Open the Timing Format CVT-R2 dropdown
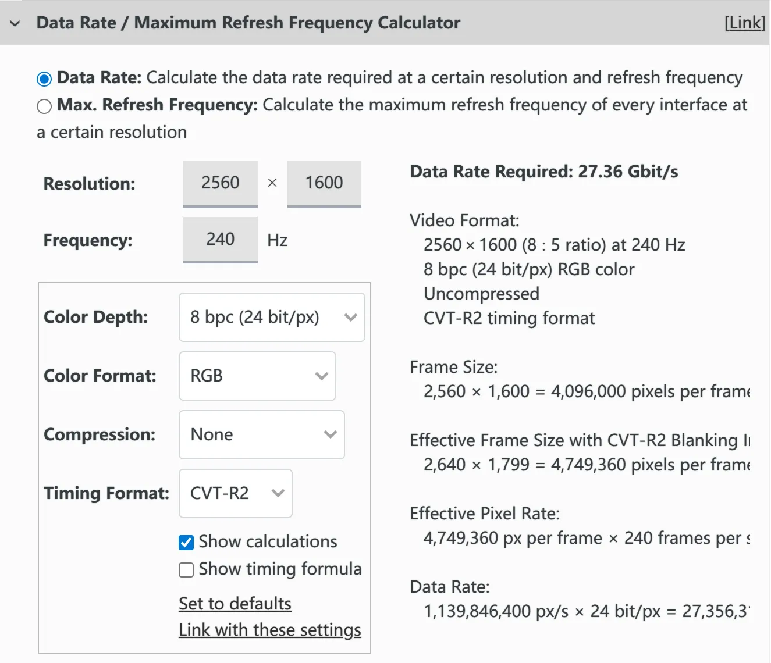 coord(235,494)
